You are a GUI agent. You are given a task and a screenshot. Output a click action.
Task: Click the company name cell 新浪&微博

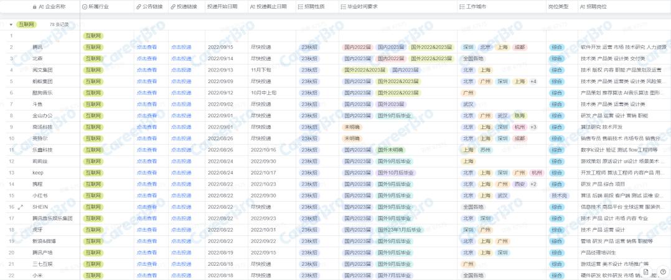coord(44,241)
